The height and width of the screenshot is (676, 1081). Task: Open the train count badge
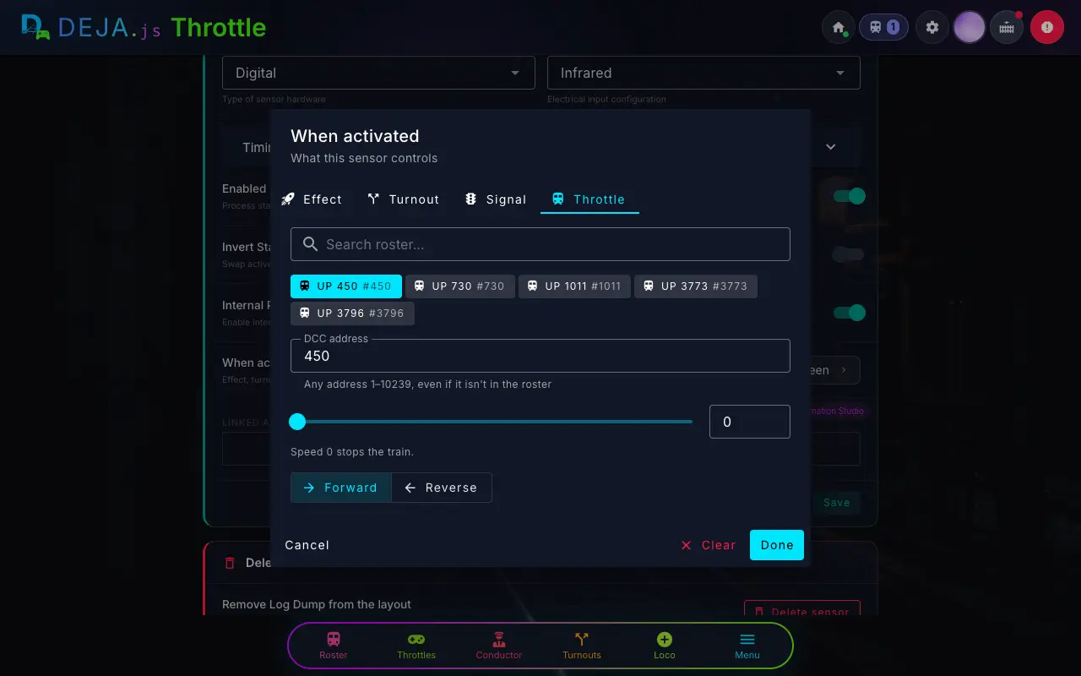coord(883,27)
